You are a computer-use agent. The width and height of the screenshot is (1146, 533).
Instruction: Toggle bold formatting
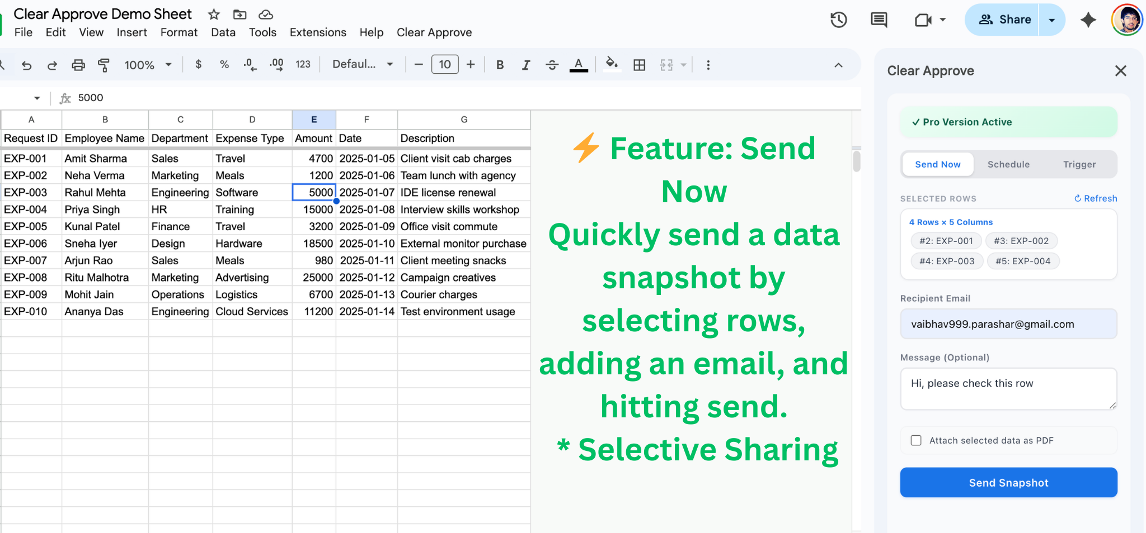(500, 64)
